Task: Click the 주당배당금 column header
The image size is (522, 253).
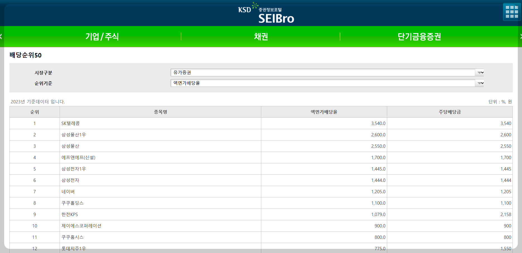Action: point(450,112)
